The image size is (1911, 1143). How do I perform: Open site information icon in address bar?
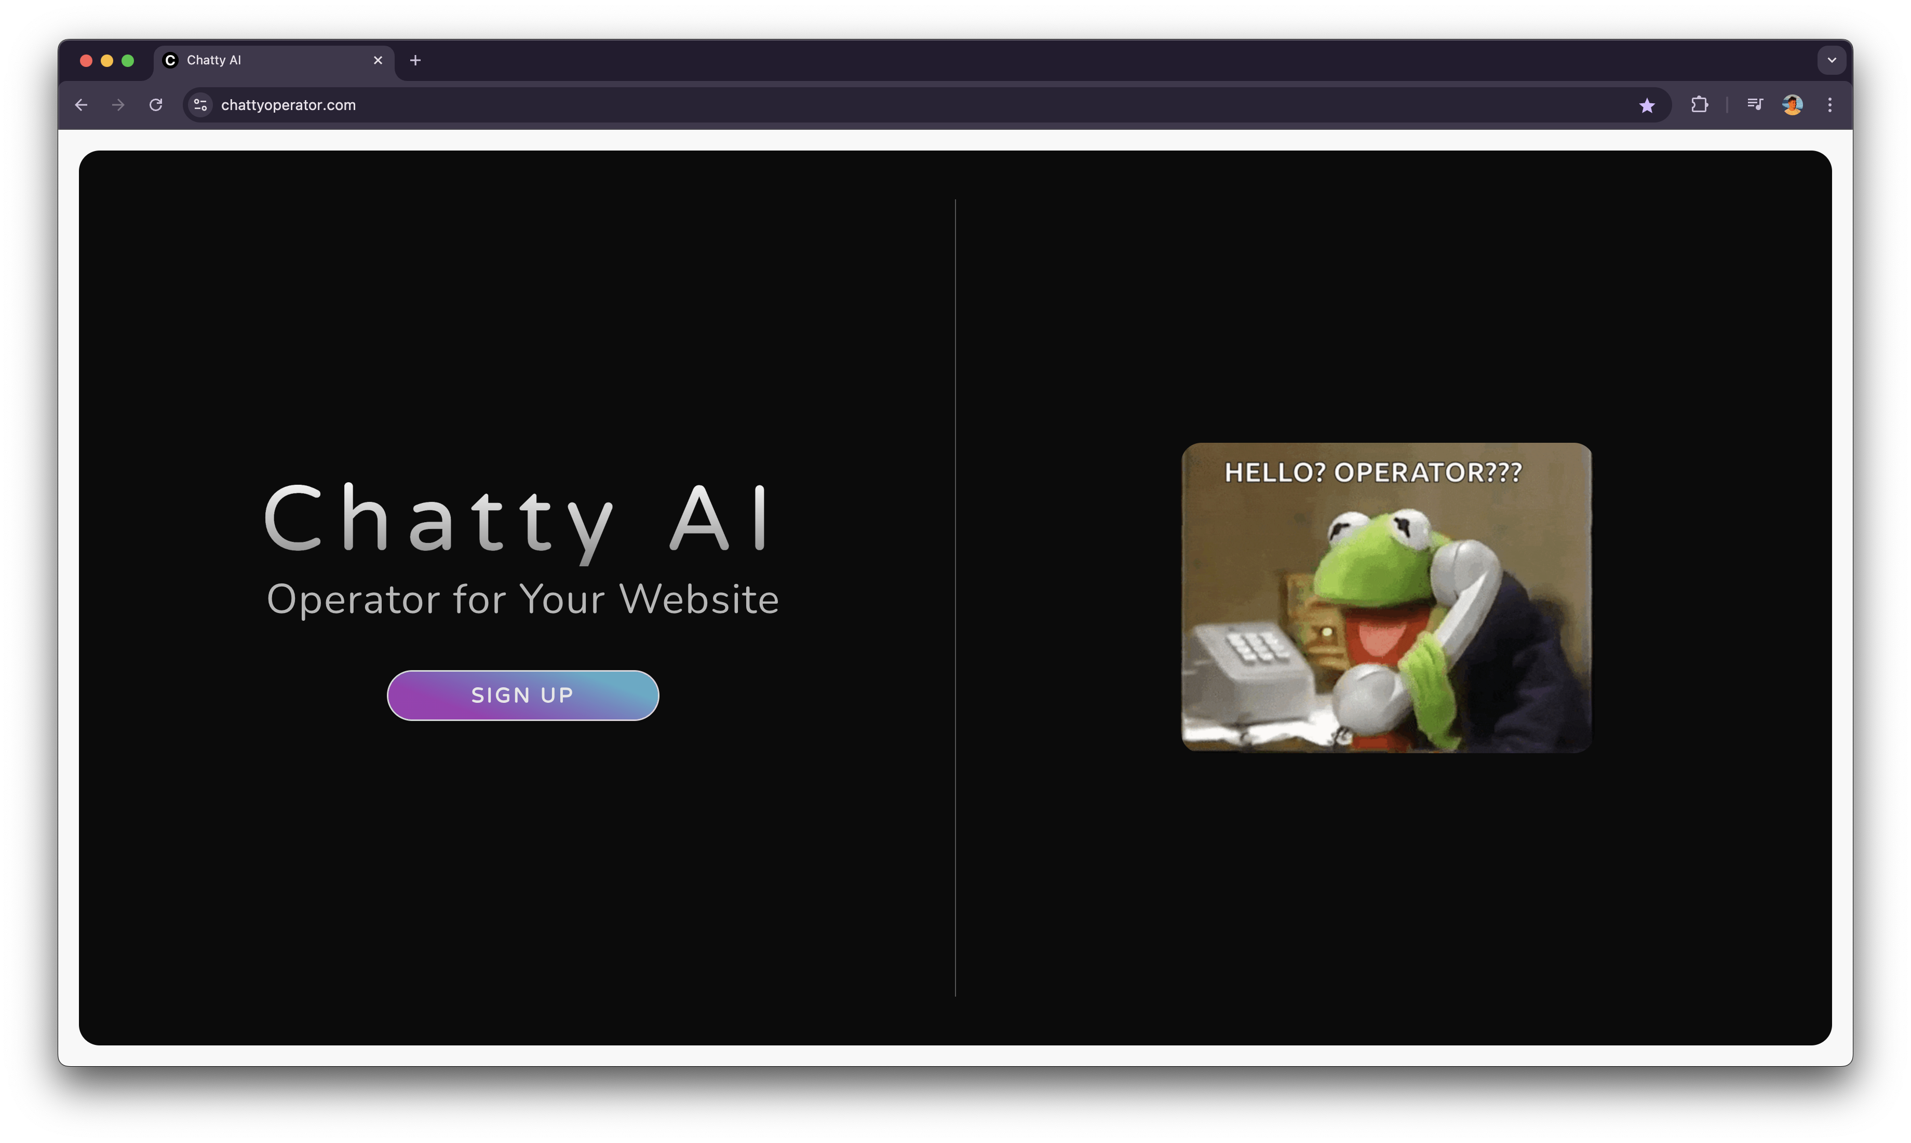coord(200,105)
